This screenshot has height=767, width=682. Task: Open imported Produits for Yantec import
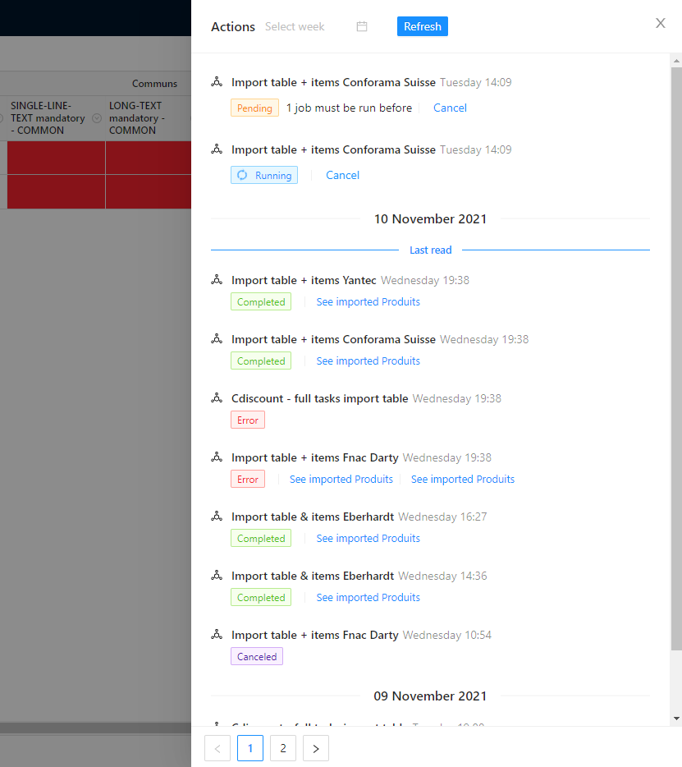pos(368,302)
